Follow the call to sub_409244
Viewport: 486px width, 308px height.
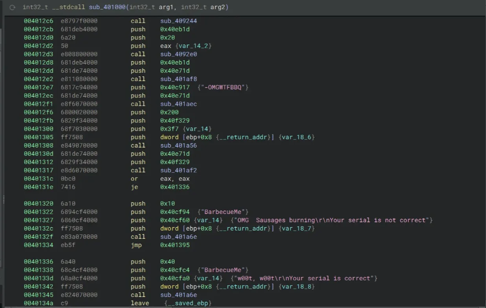point(178,21)
